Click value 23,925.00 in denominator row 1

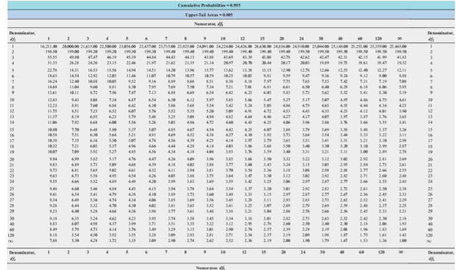point(186,46)
